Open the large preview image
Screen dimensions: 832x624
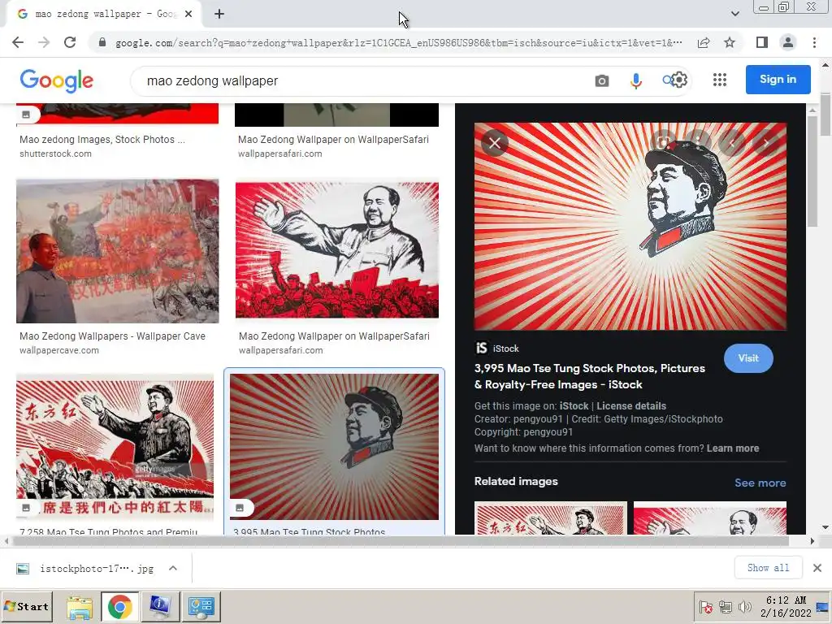click(x=630, y=227)
